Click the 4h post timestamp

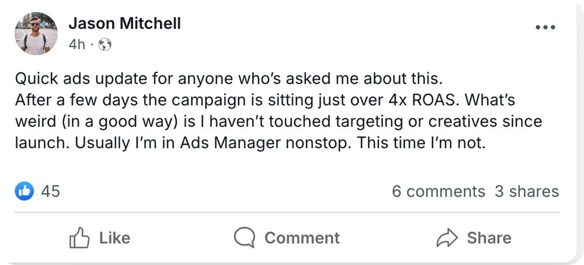(x=76, y=45)
